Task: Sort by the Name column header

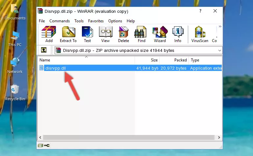Action: [x=86, y=60]
